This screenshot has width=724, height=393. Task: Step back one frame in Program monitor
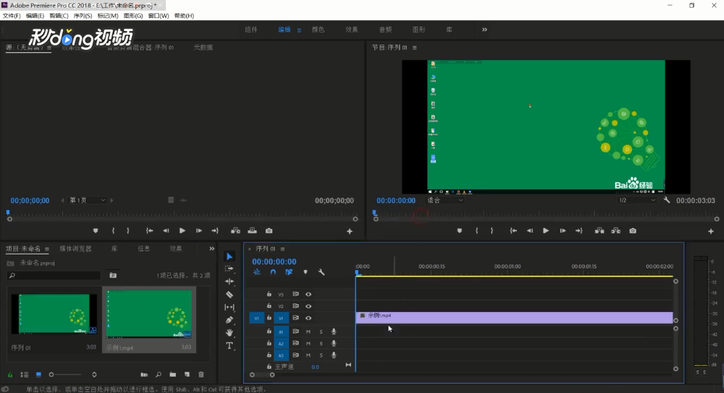click(x=529, y=230)
